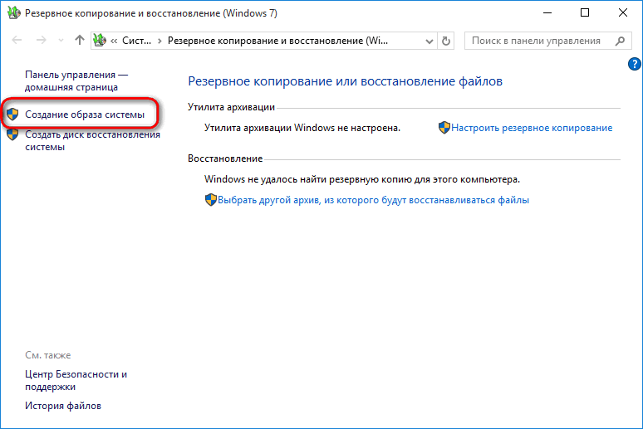
Task: Click the control panel search field
Action: click(547, 41)
